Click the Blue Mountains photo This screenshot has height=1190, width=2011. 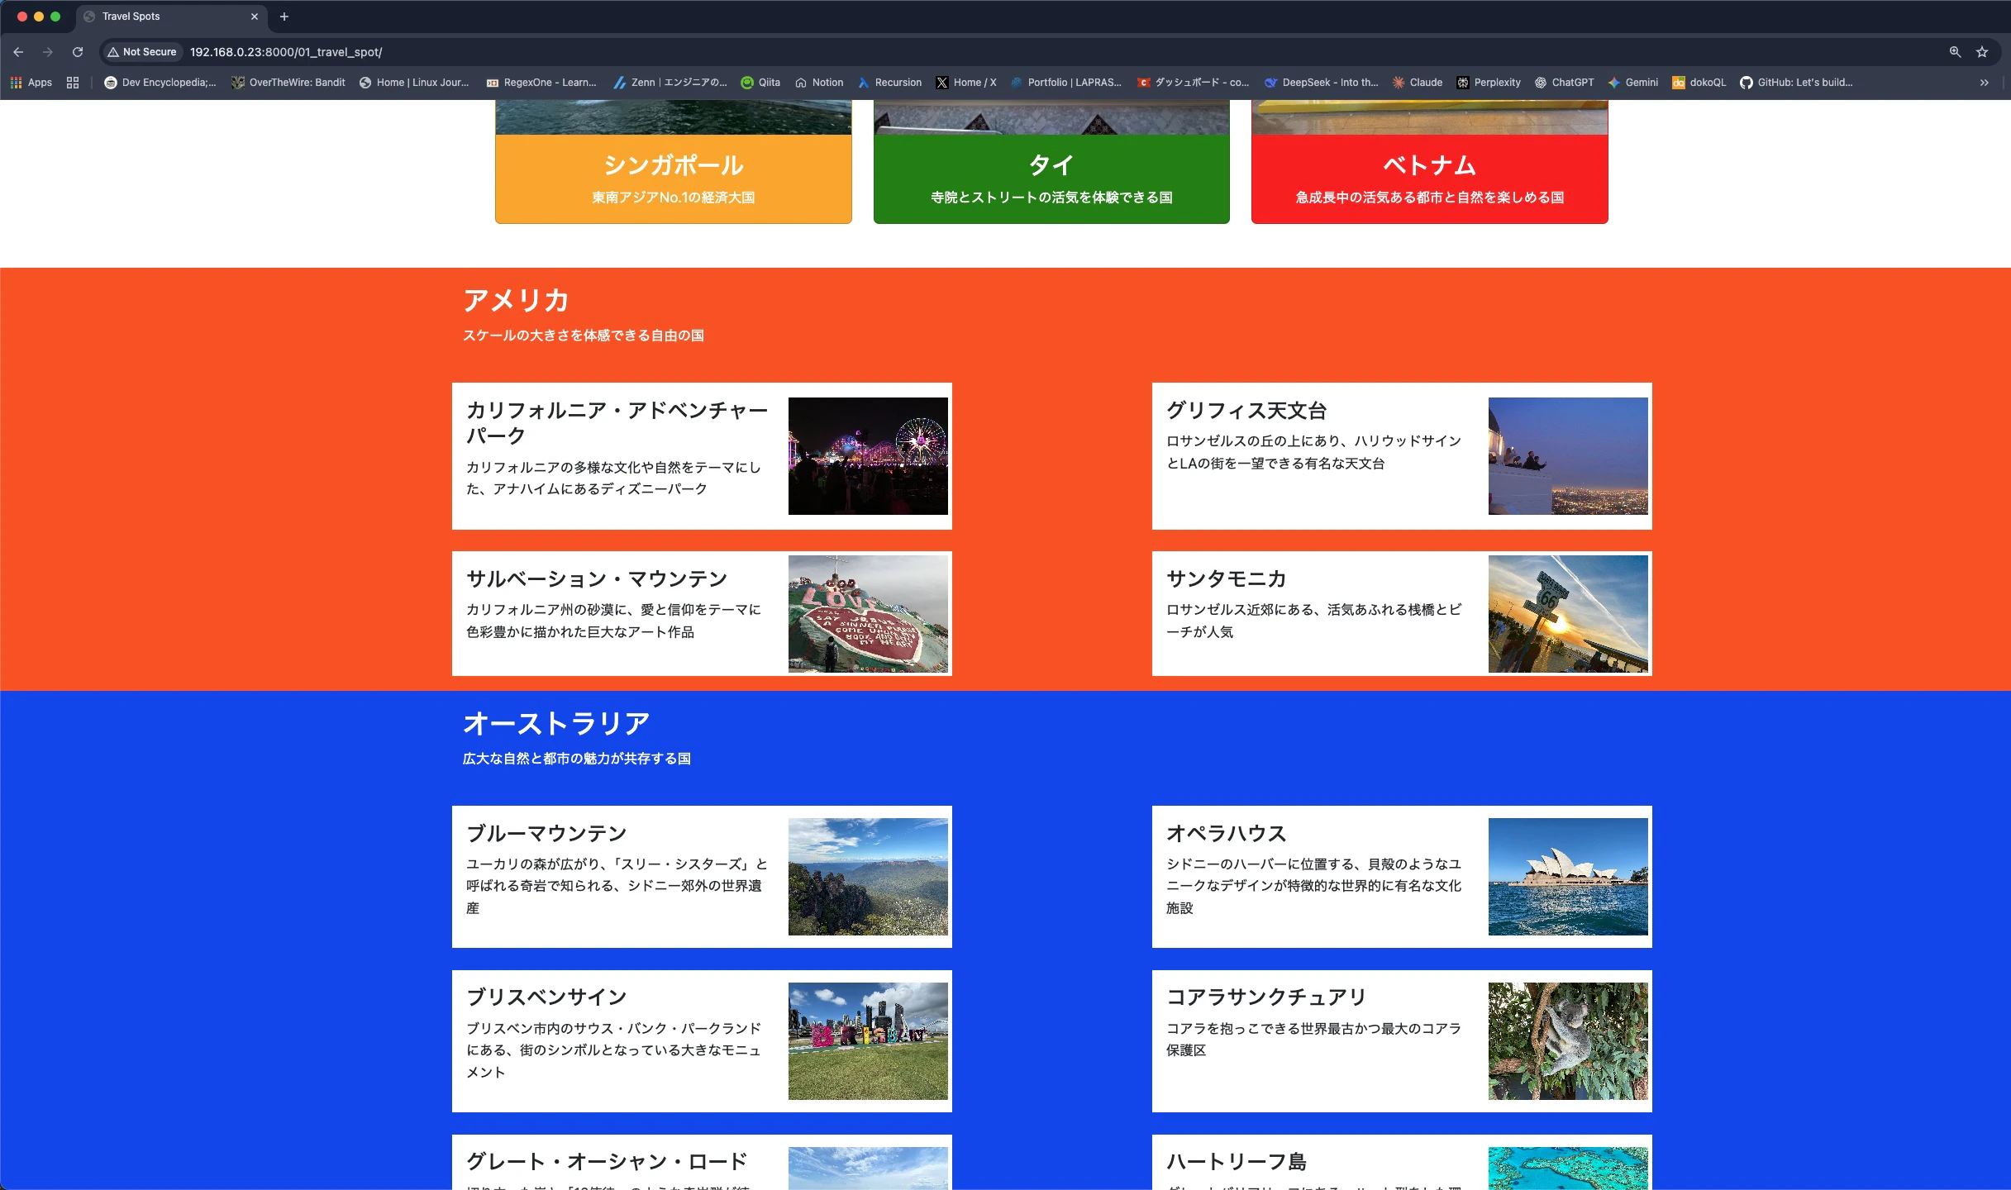(x=868, y=877)
